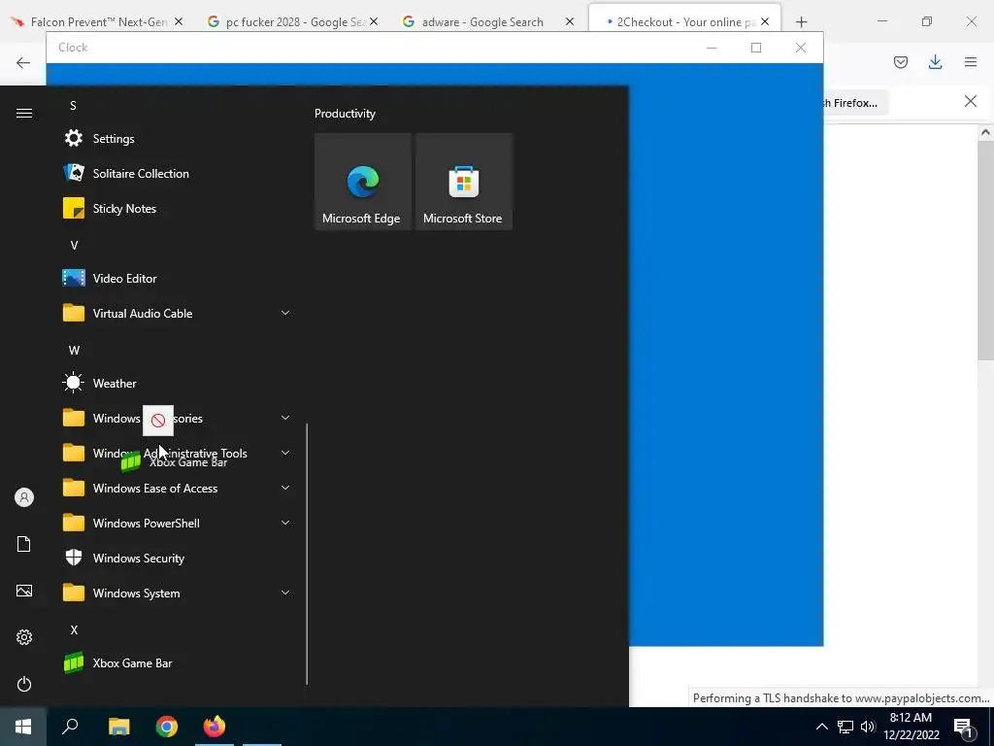This screenshot has height=746, width=994.
Task: Jump to letter S section header
Action: (x=73, y=105)
